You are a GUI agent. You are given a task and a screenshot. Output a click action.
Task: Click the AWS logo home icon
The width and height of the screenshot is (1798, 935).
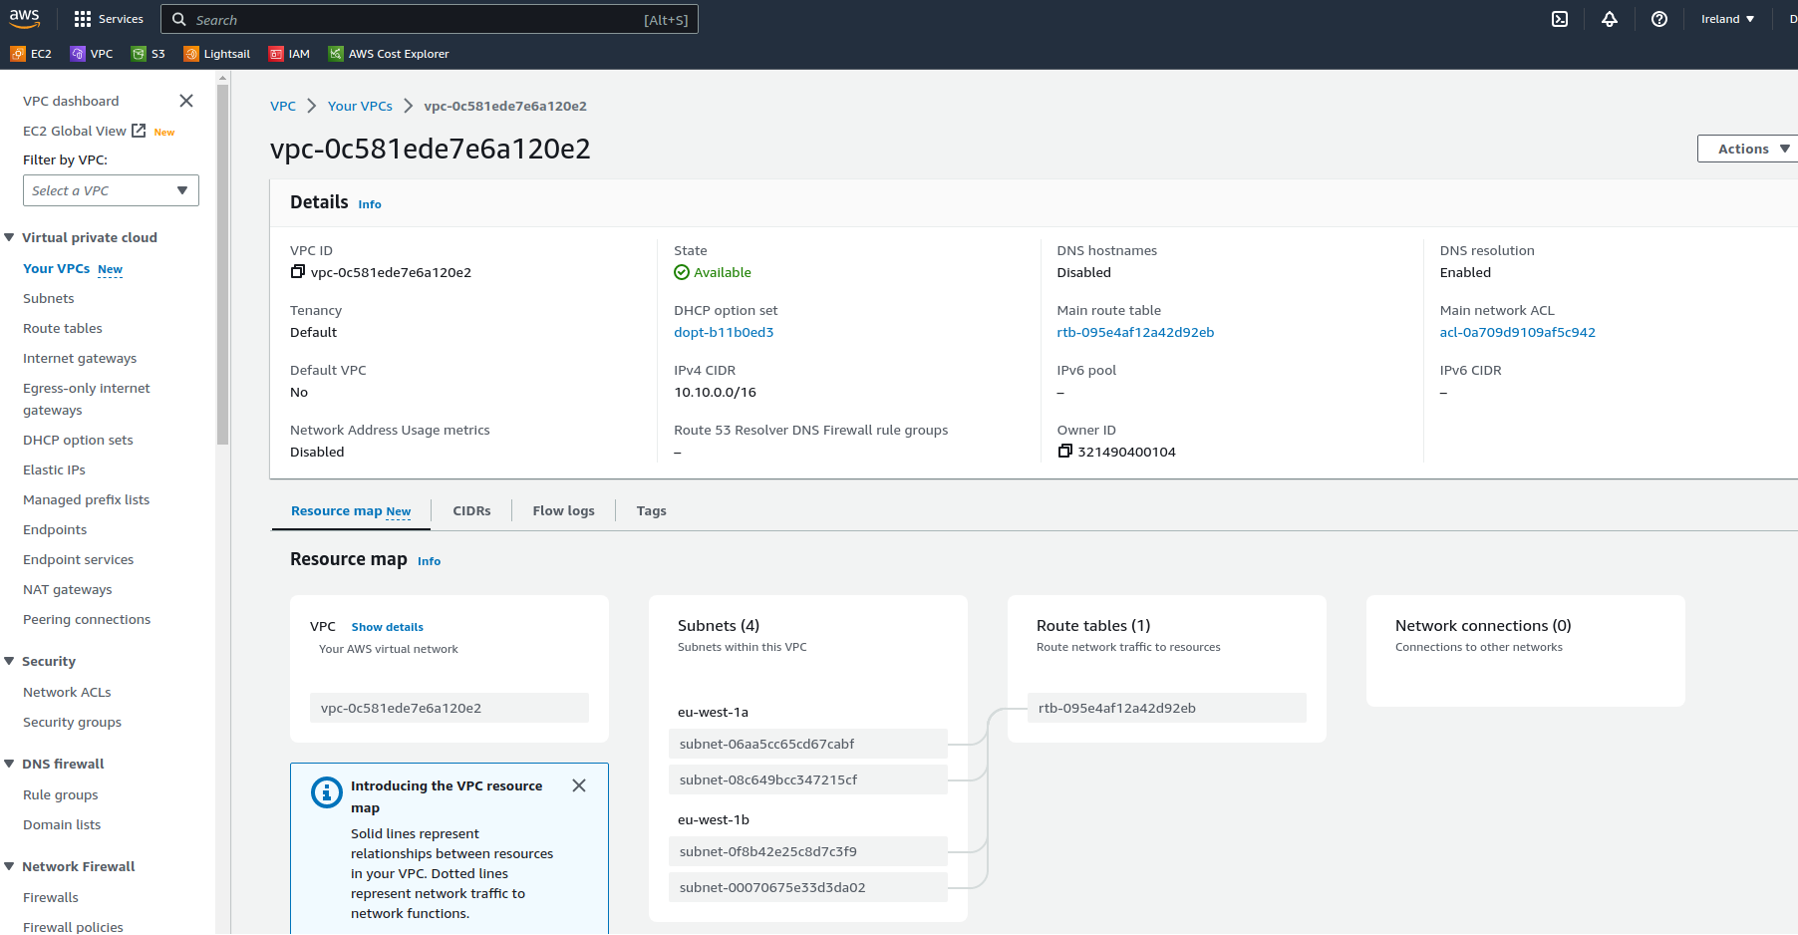click(x=25, y=18)
